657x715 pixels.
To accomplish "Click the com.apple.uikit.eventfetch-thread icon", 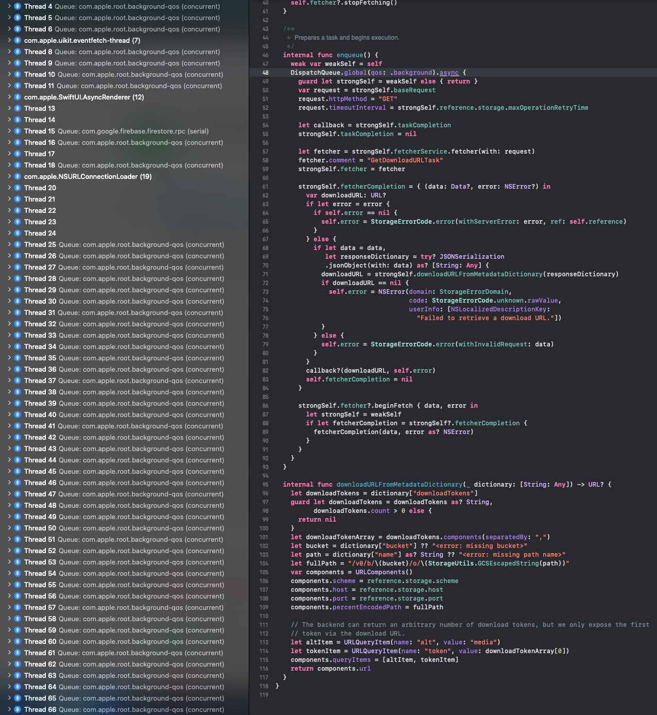I will click(x=18, y=40).
